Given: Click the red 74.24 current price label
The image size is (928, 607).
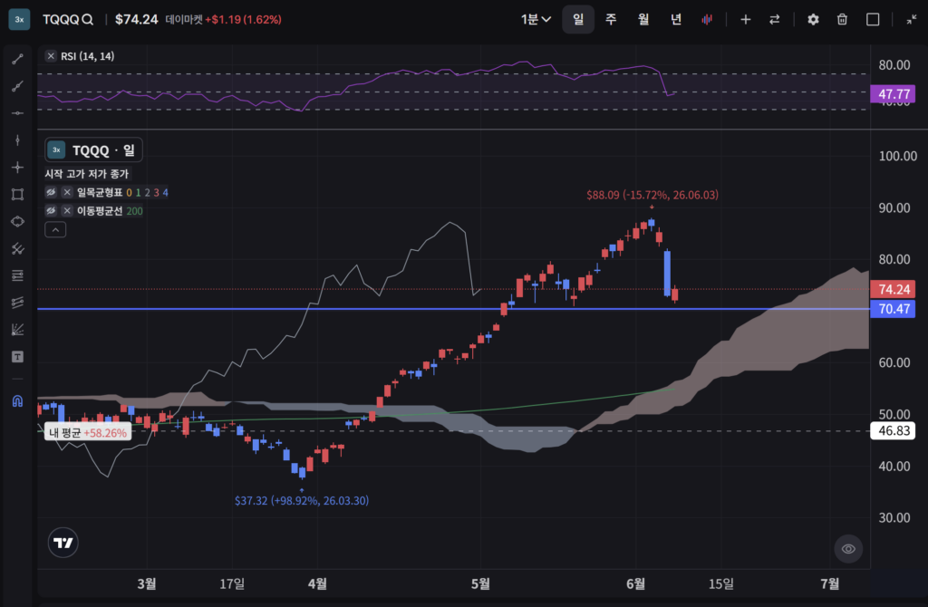Looking at the screenshot, I should tap(893, 289).
